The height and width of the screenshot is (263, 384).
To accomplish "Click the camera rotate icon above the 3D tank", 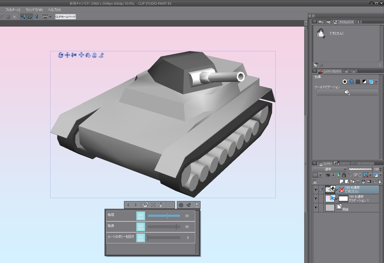I will pos(61,55).
